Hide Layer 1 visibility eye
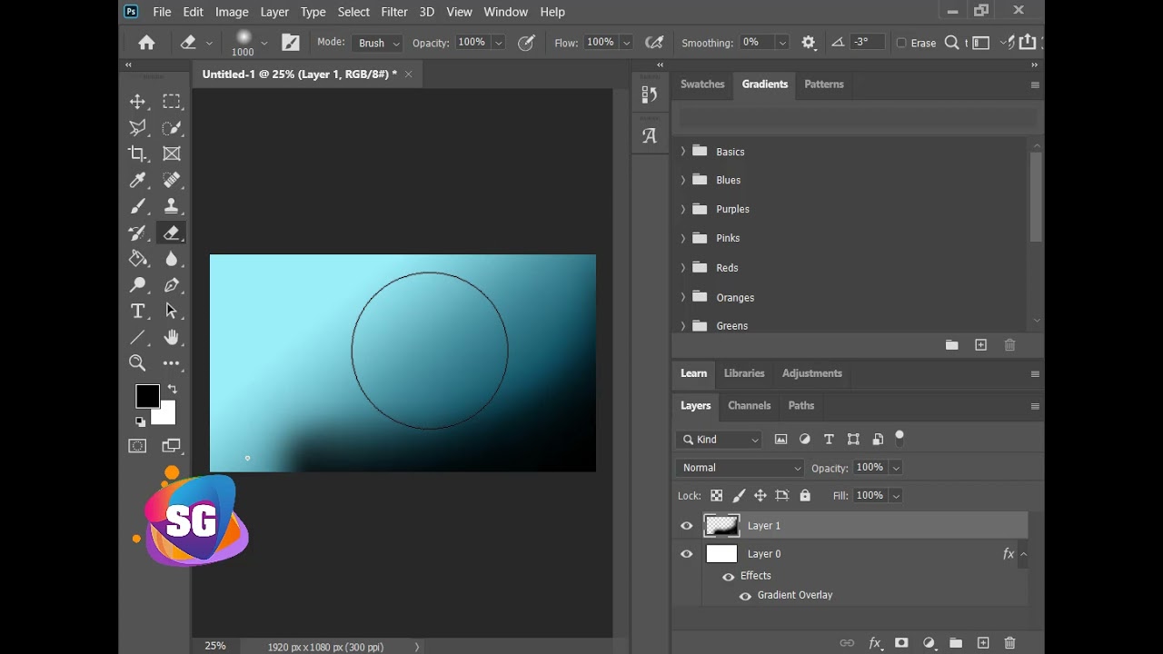The width and height of the screenshot is (1163, 654). coord(687,526)
